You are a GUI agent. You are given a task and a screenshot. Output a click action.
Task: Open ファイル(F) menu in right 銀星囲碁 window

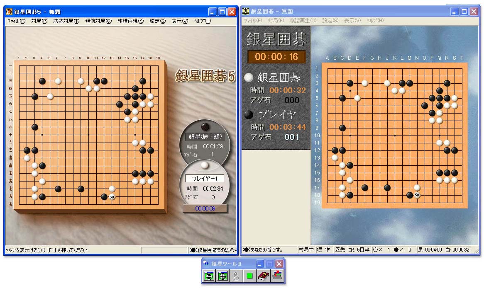tap(253, 21)
